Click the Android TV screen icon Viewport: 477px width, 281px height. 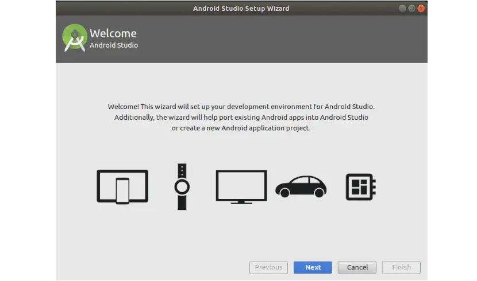point(241,187)
